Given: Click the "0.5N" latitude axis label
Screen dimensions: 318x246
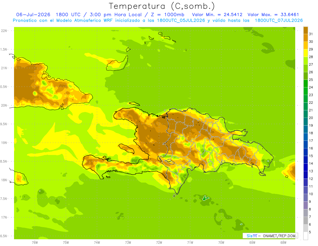Looking at the screenshot, I should click(x=3, y=87).
